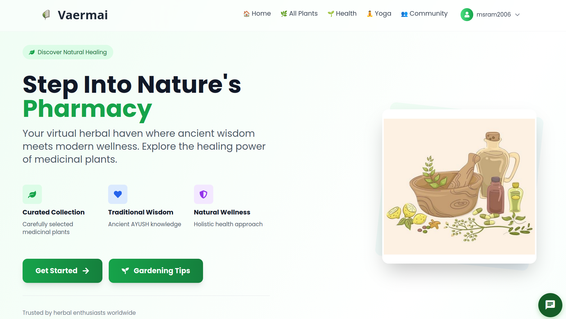Screen dimensions: 566x319
Task: Click the Get Started button
Action: click(x=62, y=271)
